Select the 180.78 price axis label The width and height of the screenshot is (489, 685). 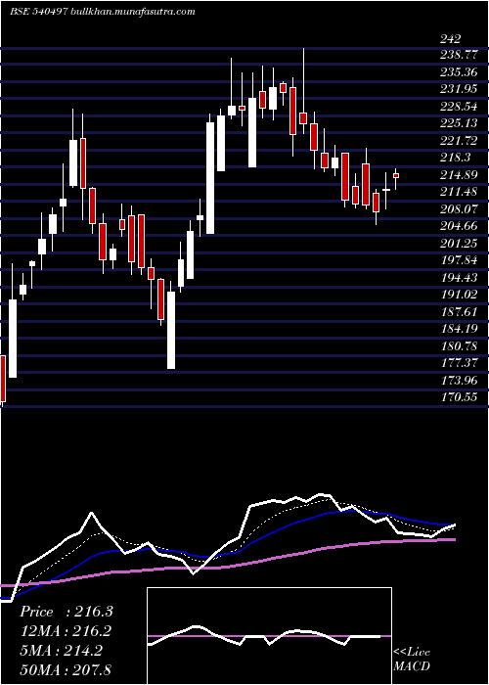pos(459,345)
